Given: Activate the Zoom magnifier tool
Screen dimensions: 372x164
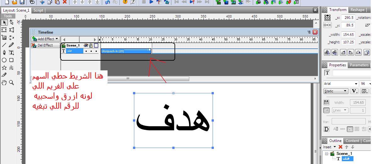Looking at the screenshot, I should click(x=11, y=83).
